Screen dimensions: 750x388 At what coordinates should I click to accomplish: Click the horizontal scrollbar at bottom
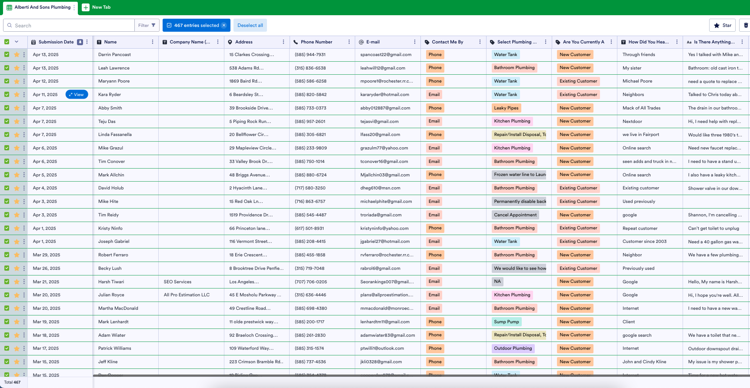coord(421,375)
